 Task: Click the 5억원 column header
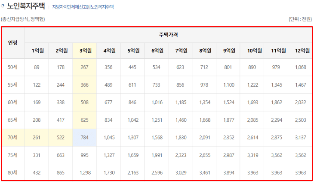tap(132, 51)
